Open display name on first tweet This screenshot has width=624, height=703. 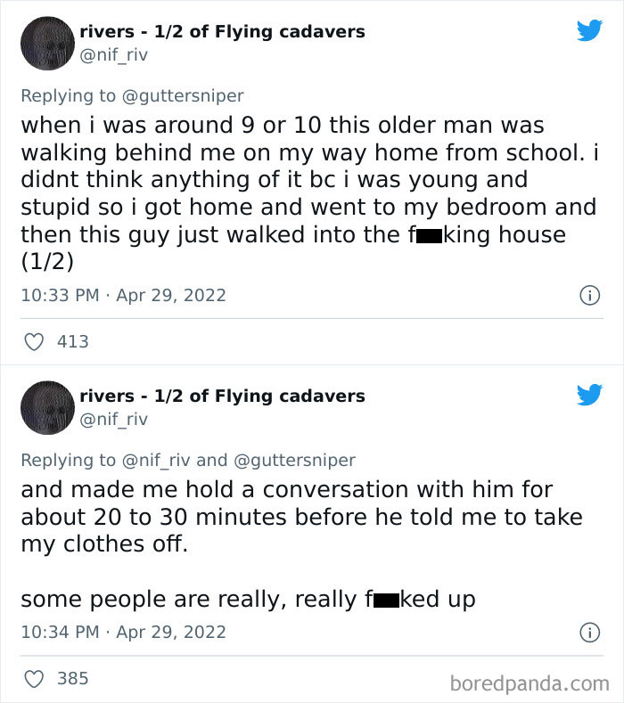(x=222, y=31)
